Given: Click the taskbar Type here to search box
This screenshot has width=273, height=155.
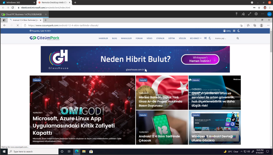Looking at the screenshot, I should click(33, 152).
